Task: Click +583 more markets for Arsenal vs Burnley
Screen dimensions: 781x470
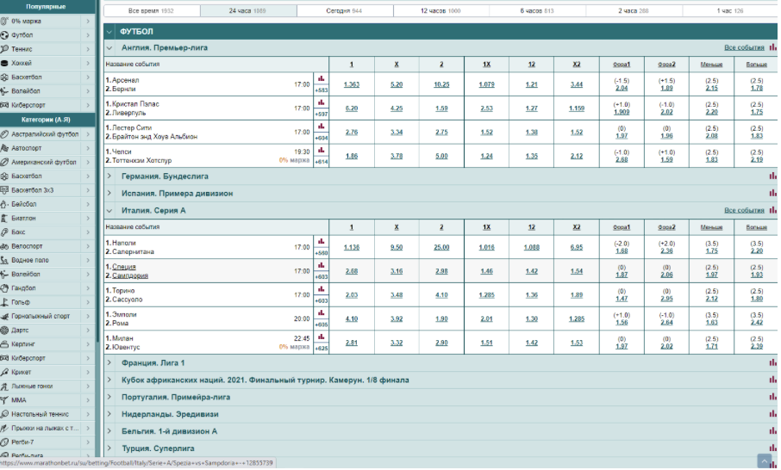Action: coord(322,90)
